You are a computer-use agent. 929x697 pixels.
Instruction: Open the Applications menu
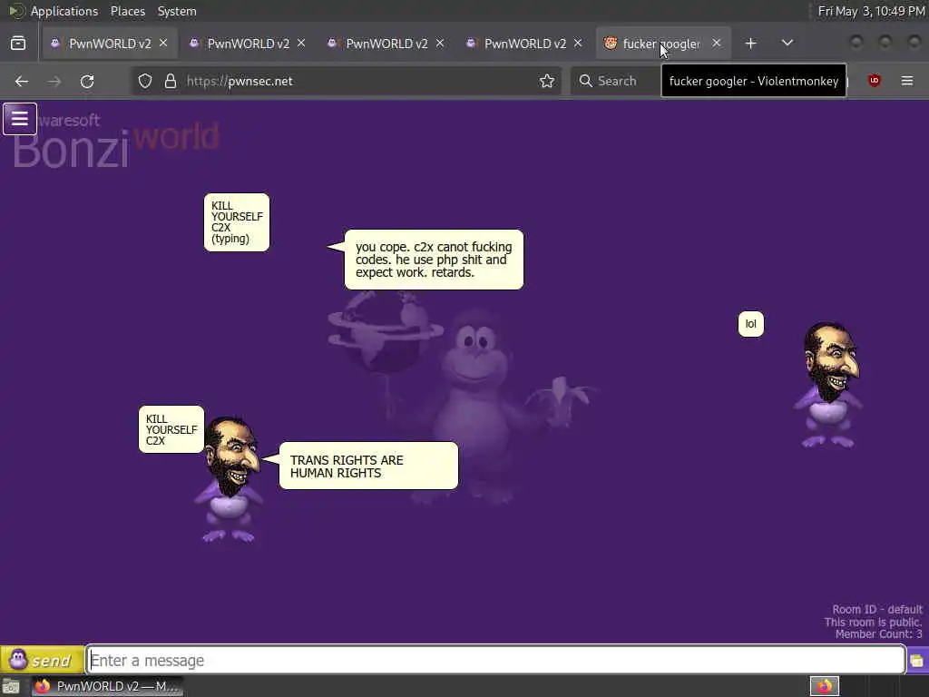[x=64, y=11]
